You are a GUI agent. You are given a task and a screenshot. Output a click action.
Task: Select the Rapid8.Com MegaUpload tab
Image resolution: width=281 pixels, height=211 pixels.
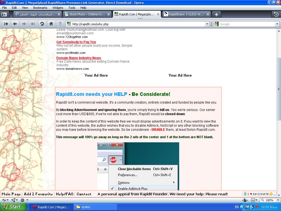coord(137,14)
